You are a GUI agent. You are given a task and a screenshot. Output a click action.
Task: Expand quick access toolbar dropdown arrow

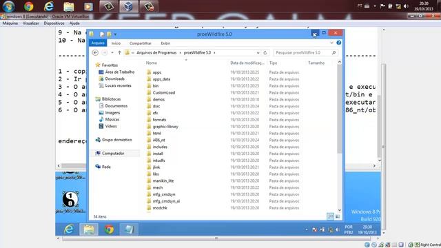point(115,34)
